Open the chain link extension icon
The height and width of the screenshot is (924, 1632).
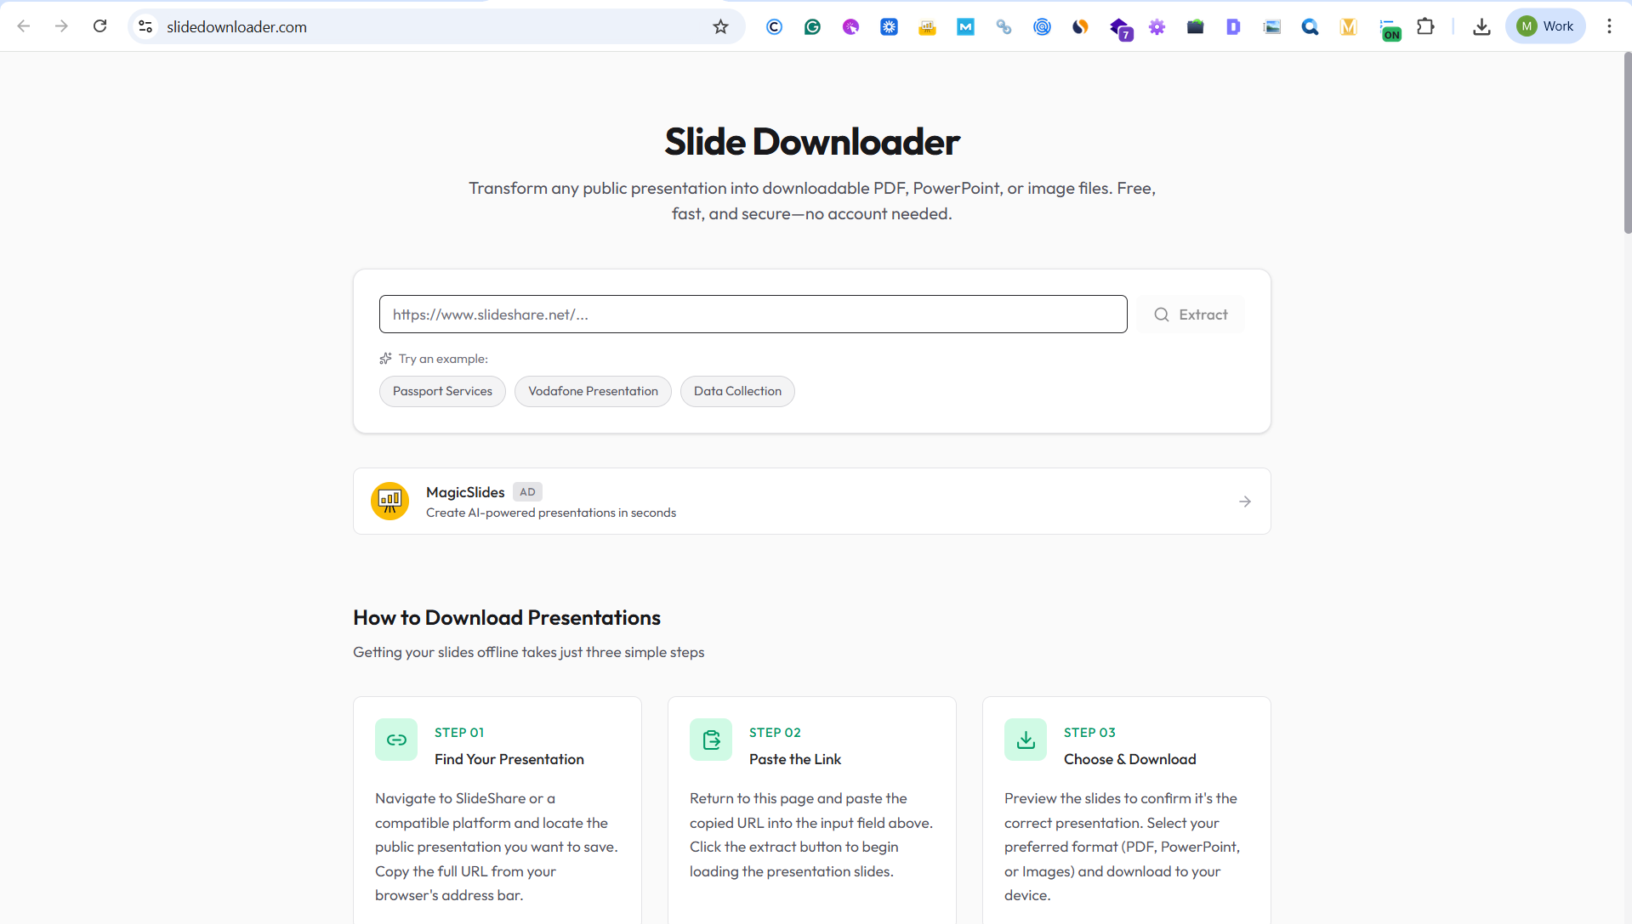pos(1004,27)
